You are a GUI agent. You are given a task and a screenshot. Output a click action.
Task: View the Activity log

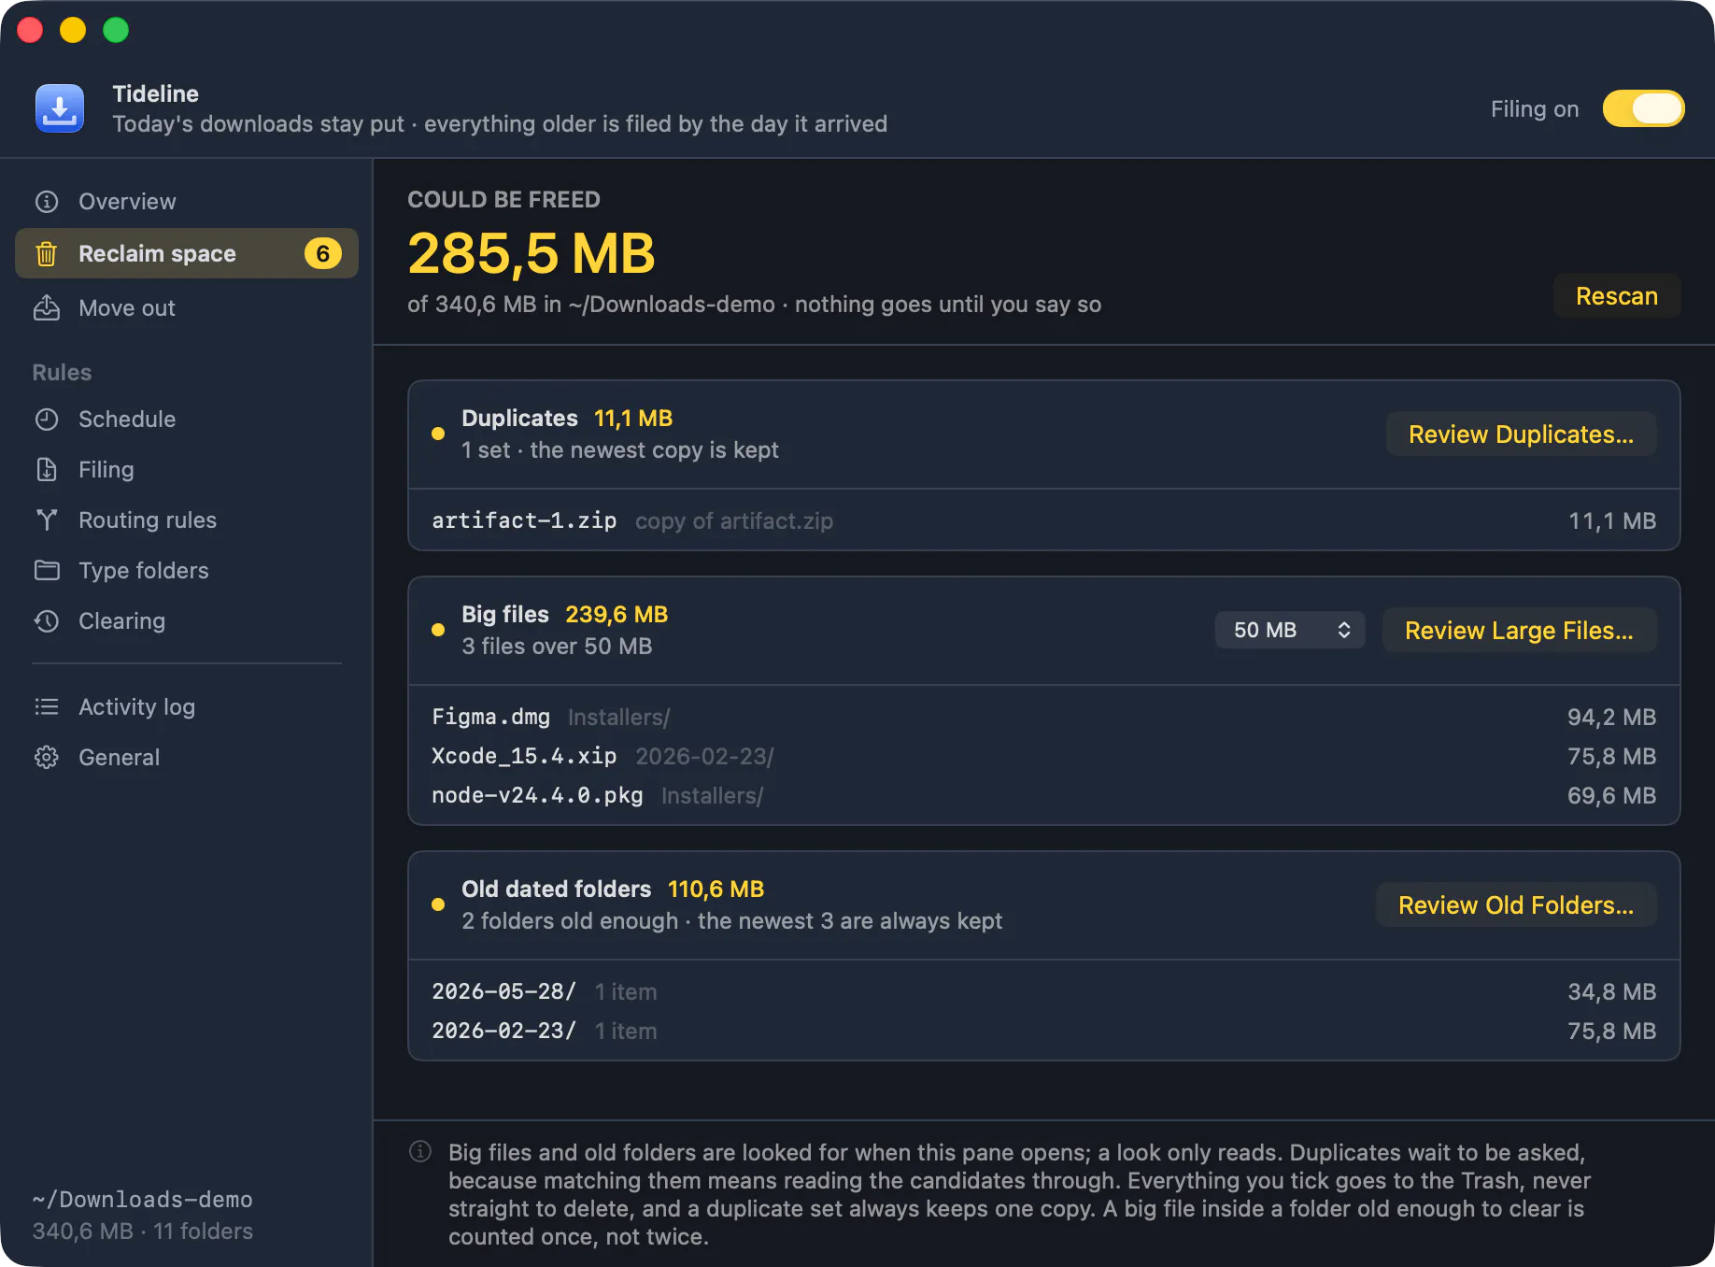(x=187, y=707)
